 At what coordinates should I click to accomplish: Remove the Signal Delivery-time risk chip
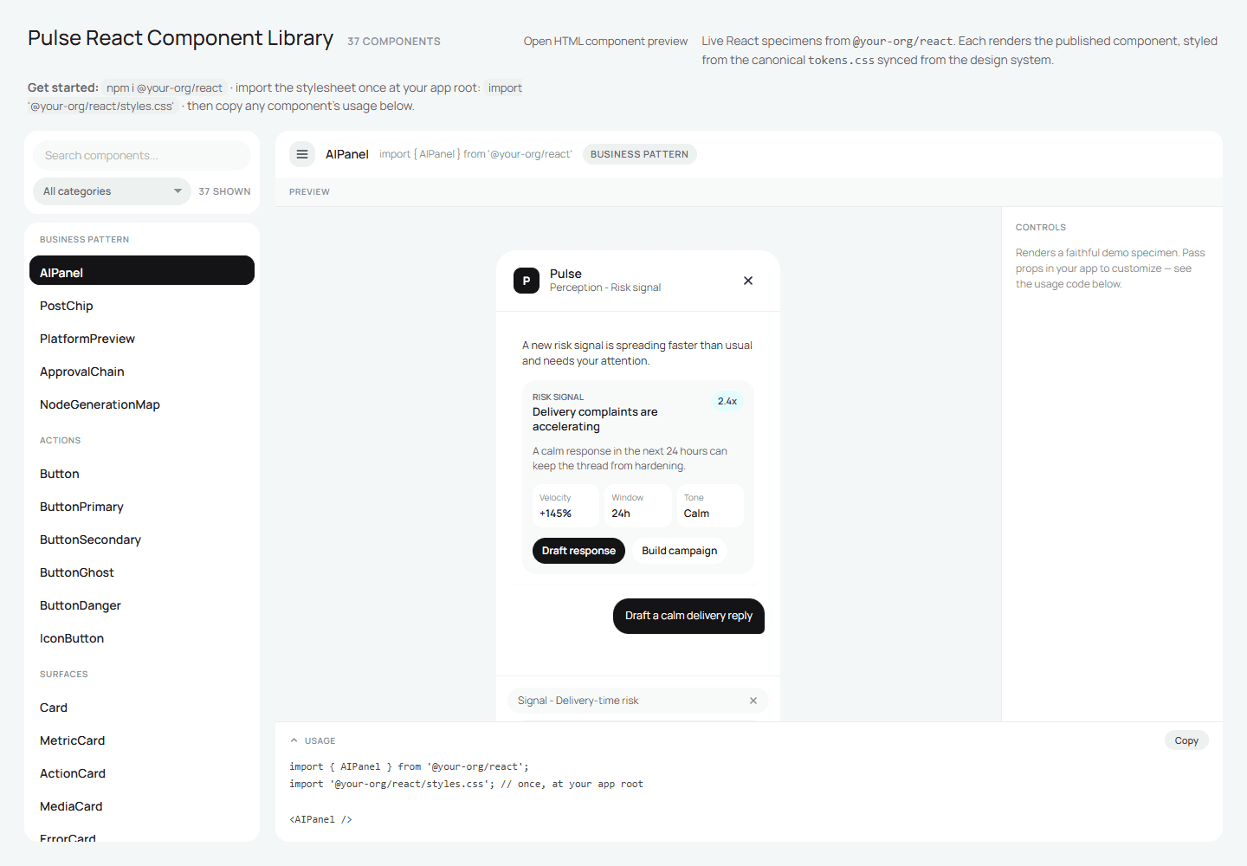tap(753, 701)
